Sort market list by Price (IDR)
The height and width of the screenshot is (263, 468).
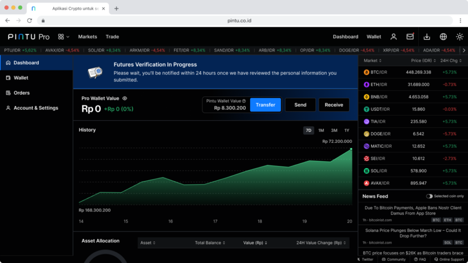click(x=423, y=61)
